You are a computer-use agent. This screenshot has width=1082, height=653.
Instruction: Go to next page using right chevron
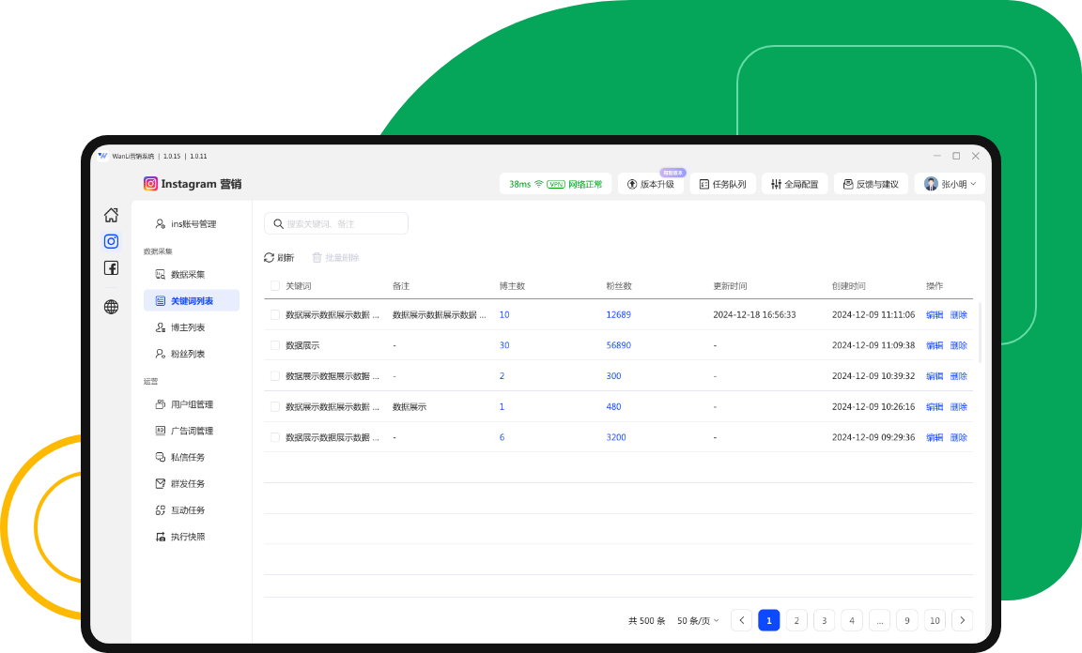pyautogui.click(x=962, y=620)
